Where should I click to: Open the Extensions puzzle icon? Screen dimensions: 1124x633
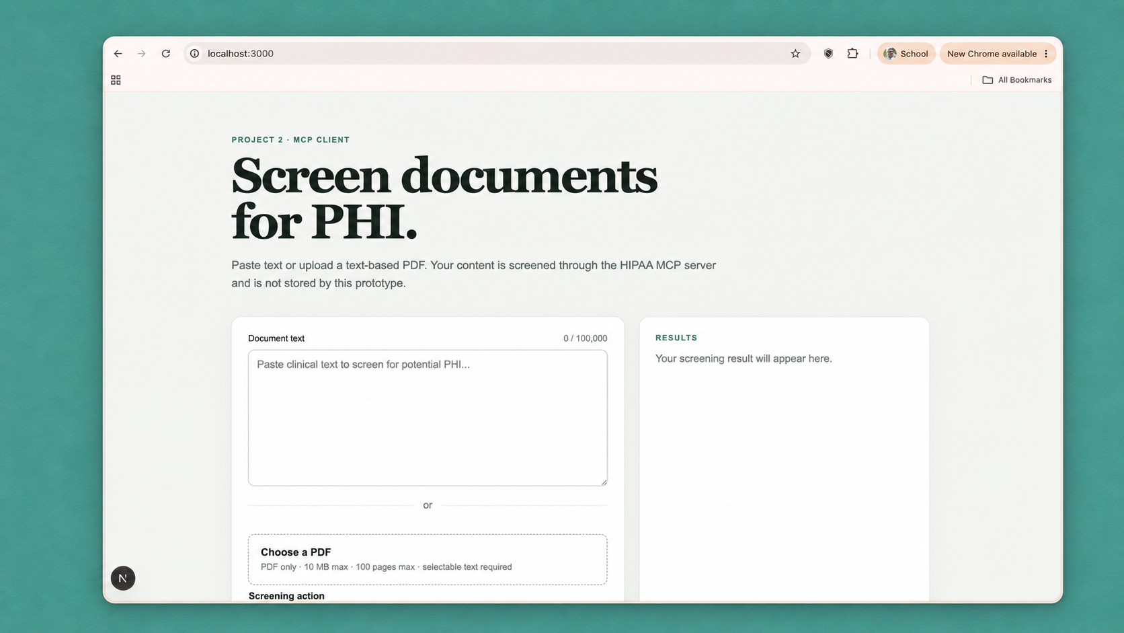coord(852,54)
